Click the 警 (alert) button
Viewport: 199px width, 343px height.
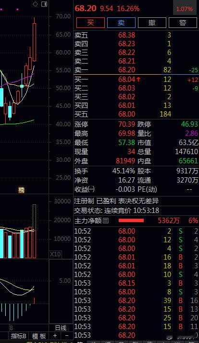[x=183, y=23]
